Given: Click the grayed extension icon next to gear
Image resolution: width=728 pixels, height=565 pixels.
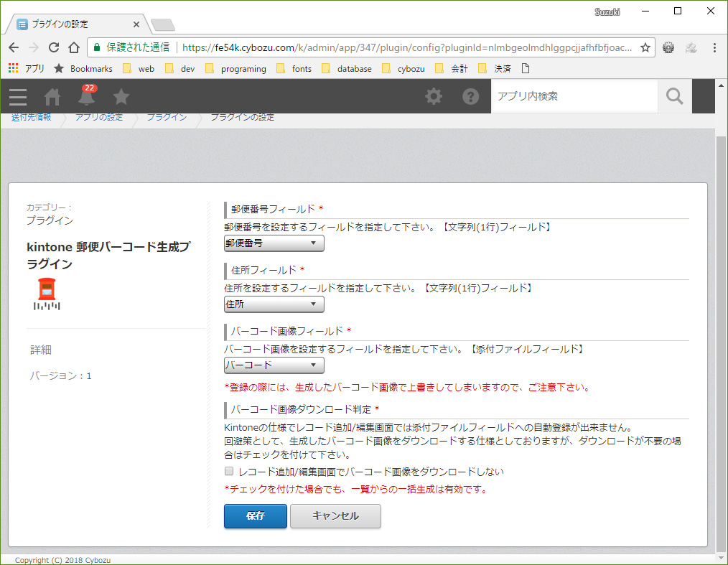Looking at the screenshot, I should (x=691, y=47).
